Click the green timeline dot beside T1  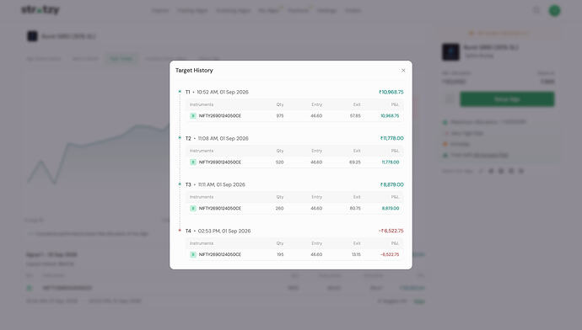[180, 92]
